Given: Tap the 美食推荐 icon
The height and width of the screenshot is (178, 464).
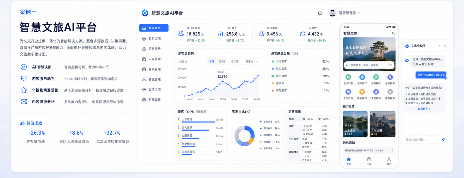Looking at the screenshot, I should 362,92.
